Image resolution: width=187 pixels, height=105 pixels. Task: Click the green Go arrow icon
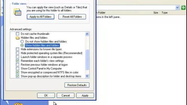183,8
